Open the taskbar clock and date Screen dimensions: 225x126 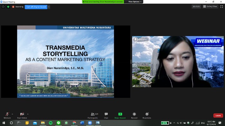coord(211,123)
